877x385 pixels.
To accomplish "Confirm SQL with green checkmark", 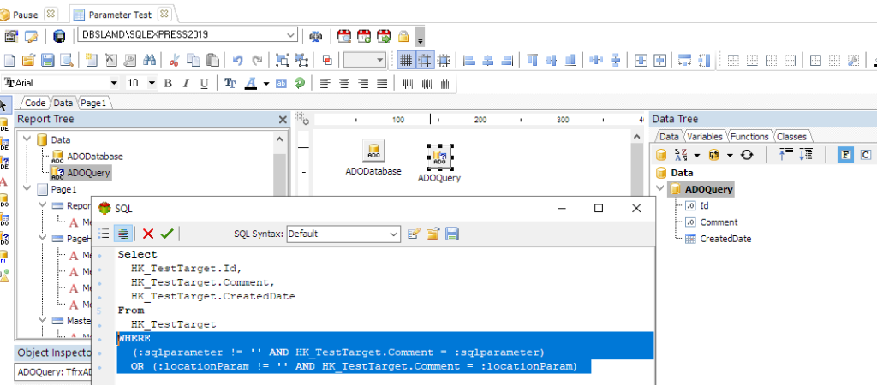I will coord(167,234).
